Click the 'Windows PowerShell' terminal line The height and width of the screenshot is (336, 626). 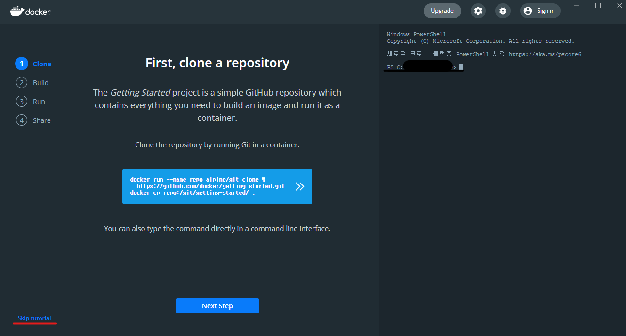pos(417,34)
